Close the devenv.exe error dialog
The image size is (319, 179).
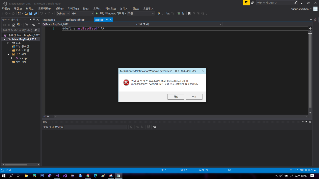pos(202,71)
